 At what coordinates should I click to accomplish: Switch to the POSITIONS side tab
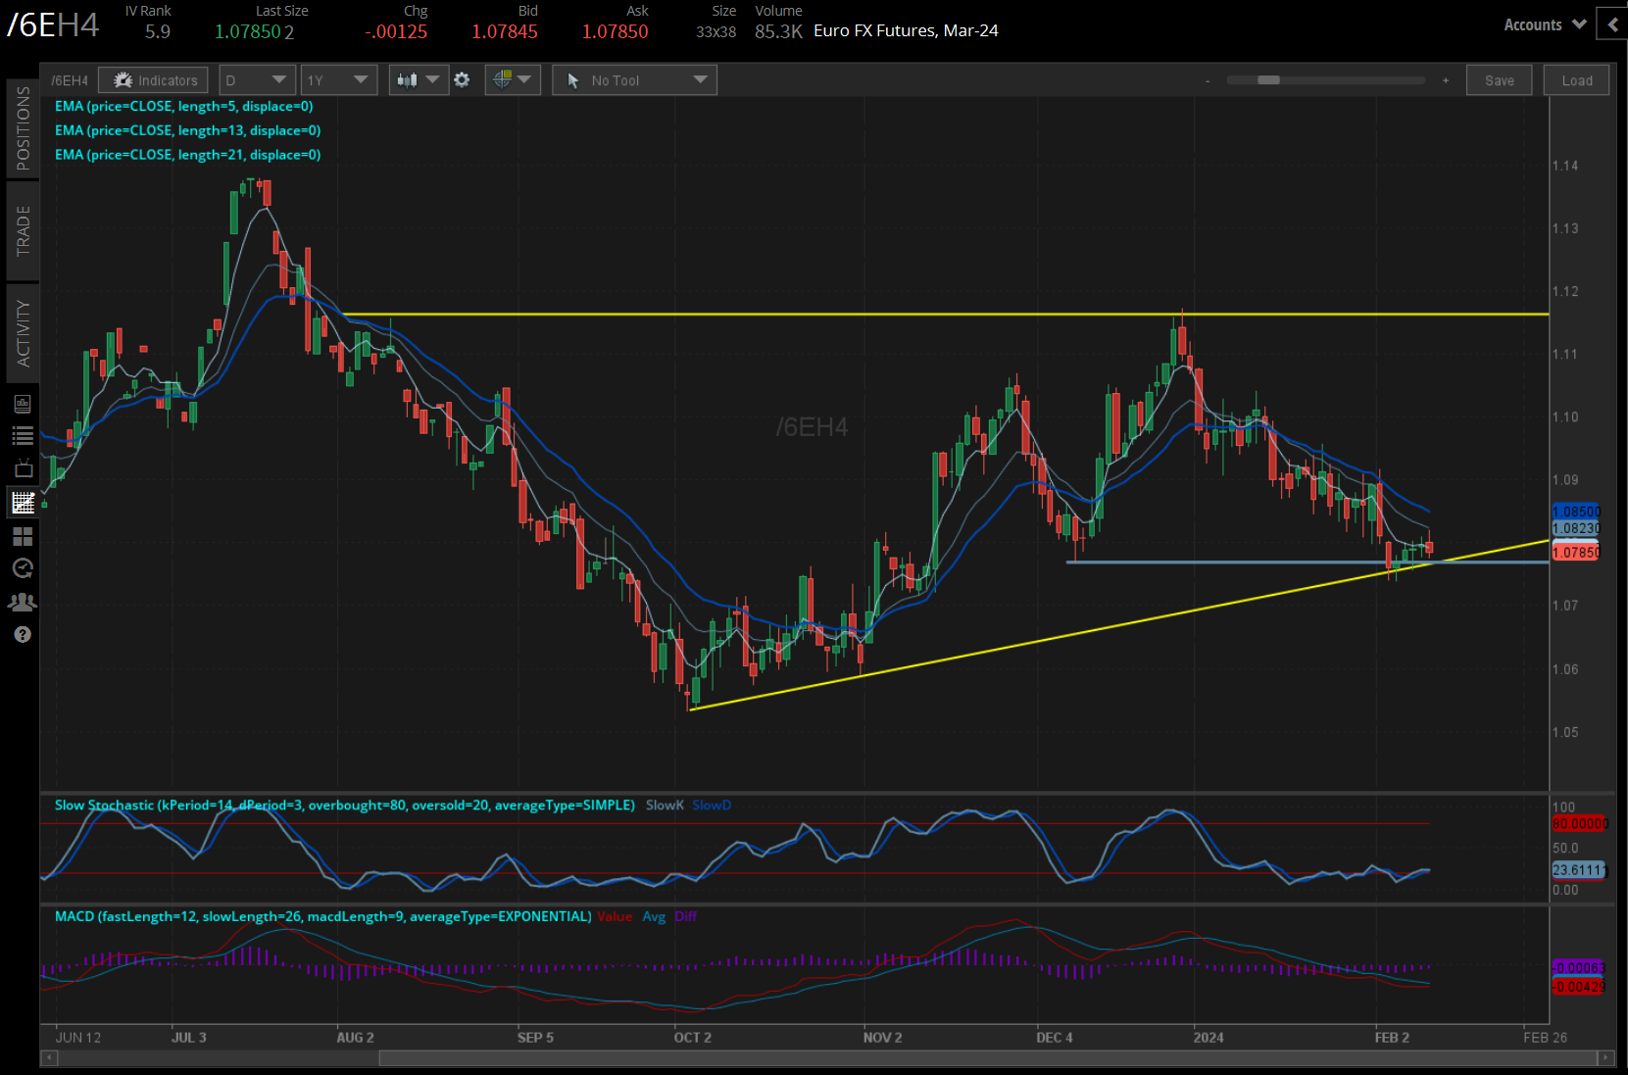point(23,128)
